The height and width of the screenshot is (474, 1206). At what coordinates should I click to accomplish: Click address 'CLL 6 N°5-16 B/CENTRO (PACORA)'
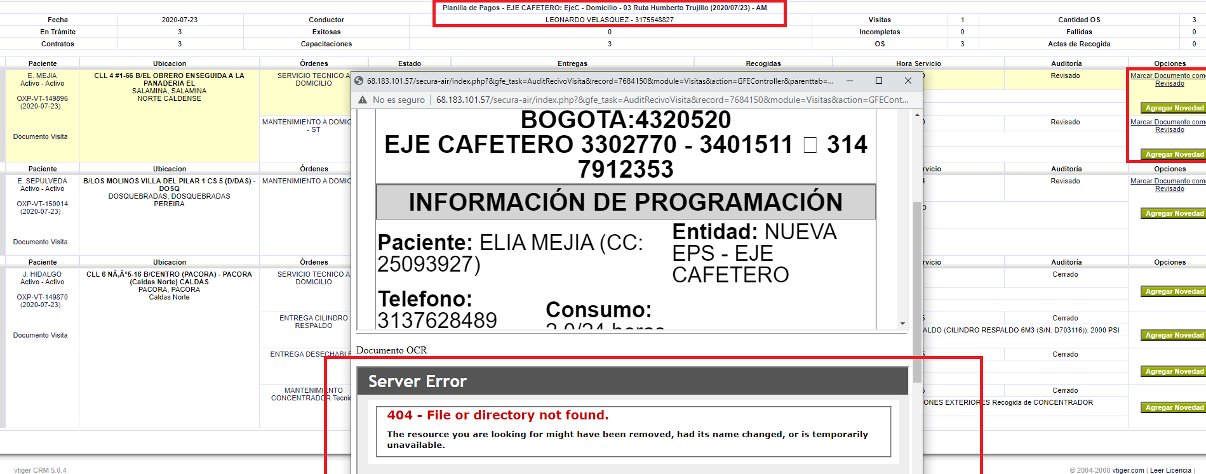(169, 278)
